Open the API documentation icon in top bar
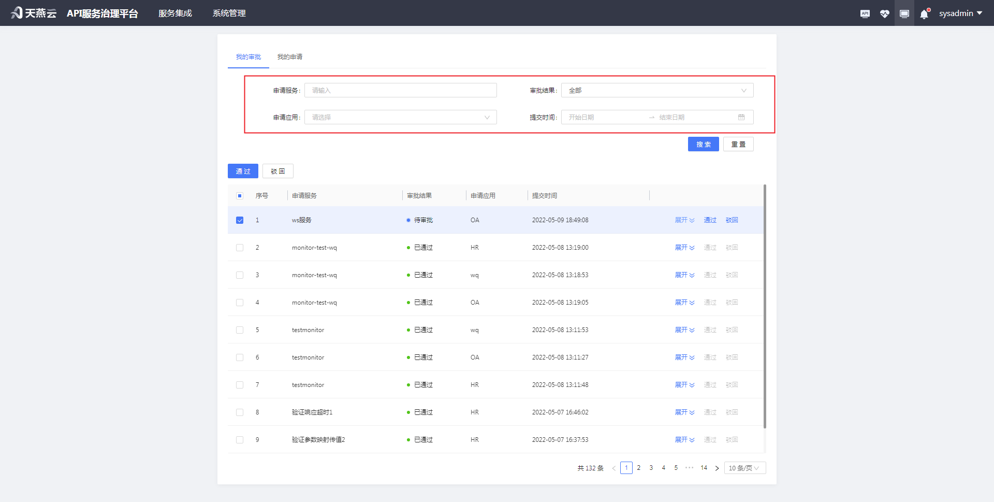Screen dimensions: 994x502 [865, 13]
